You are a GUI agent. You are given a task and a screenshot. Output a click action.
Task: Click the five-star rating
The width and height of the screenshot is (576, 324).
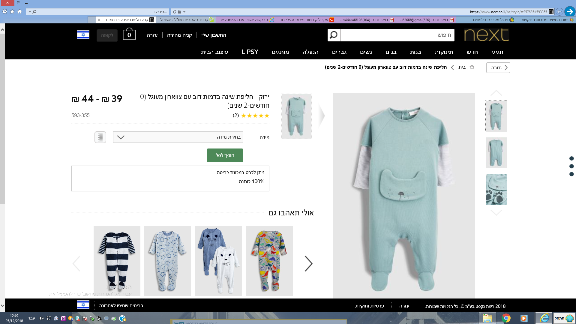click(x=255, y=115)
